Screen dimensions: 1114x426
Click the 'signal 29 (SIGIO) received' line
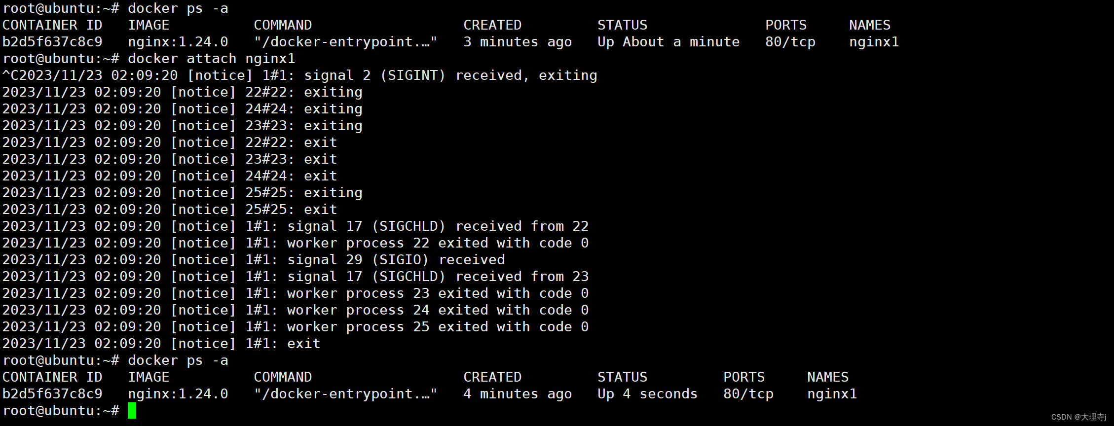pos(254,260)
